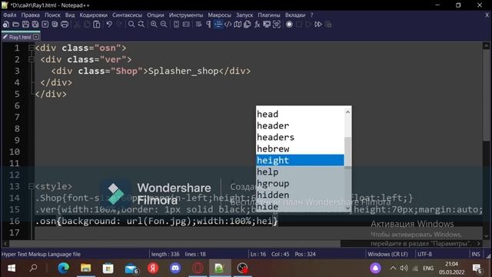
Task: Toggle the highlighted indent guide icon
Action: pyautogui.click(x=218, y=24)
